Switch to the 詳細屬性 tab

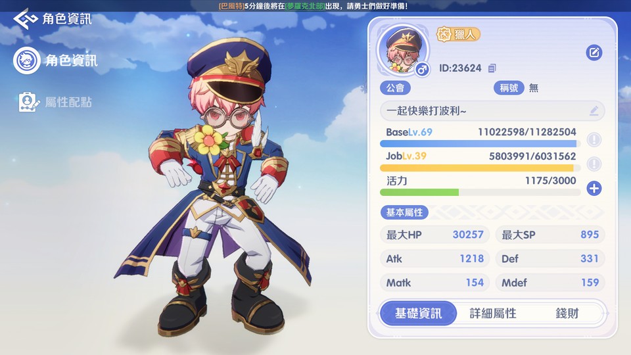coord(492,313)
